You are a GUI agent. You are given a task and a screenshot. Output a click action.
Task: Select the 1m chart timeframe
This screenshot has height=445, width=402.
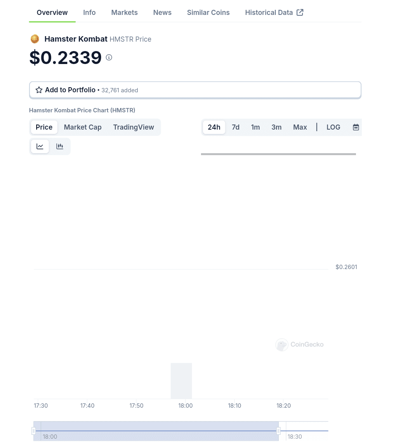tap(255, 127)
